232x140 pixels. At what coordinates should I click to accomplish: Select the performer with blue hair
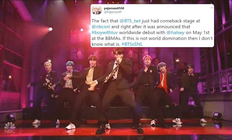(x=69, y=91)
